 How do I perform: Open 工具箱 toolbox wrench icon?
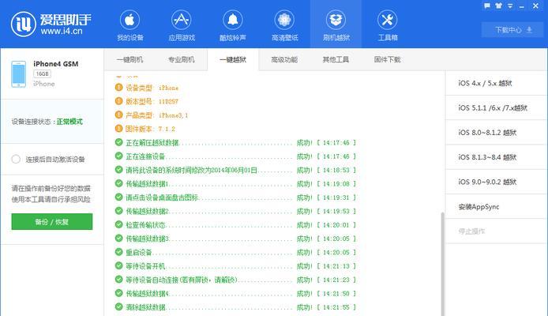tap(387, 20)
